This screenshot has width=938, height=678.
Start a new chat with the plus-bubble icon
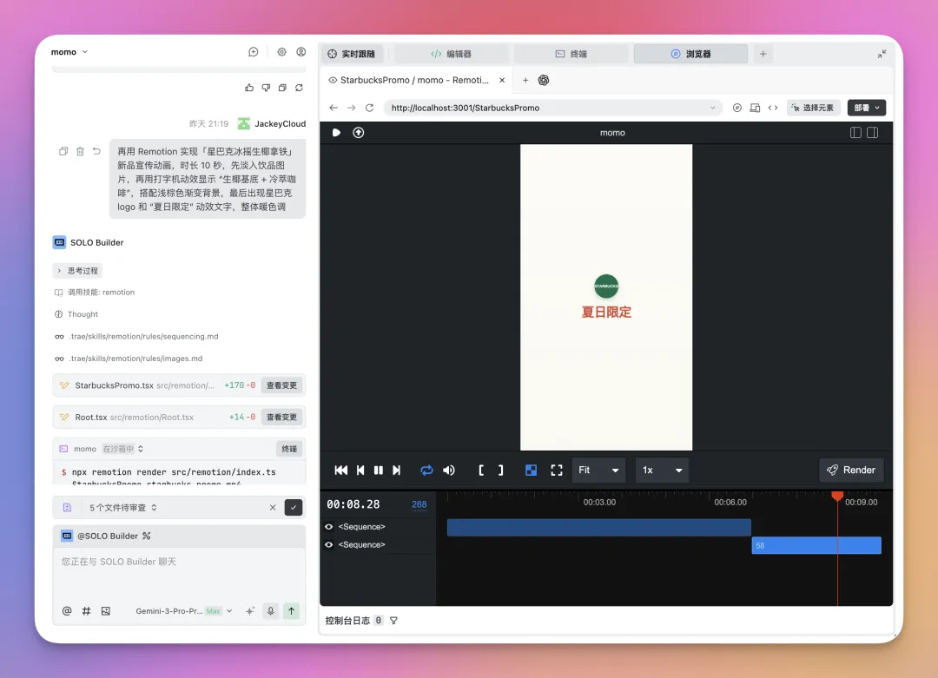tap(253, 52)
